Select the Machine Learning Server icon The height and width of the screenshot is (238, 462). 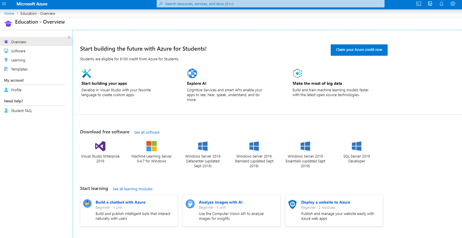click(x=152, y=146)
